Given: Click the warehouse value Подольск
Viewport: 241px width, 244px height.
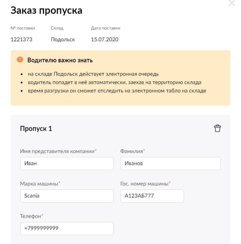Looking at the screenshot, I should (63, 39).
